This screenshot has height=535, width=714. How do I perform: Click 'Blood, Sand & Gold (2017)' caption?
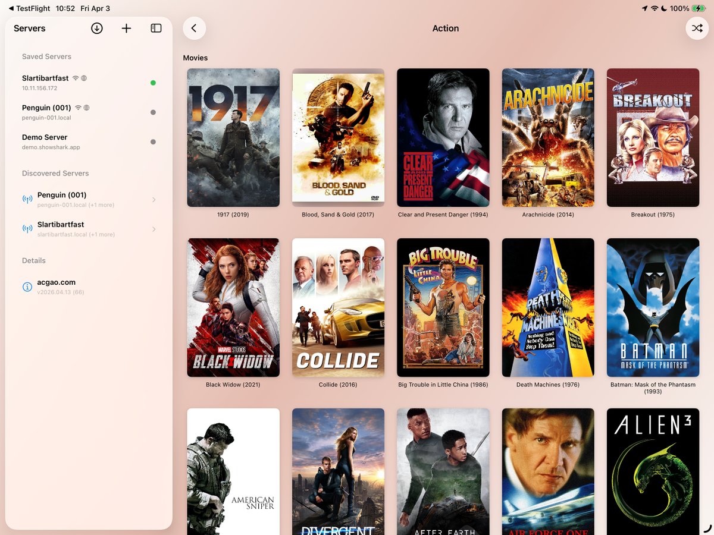pyautogui.click(x=338, y=215)
